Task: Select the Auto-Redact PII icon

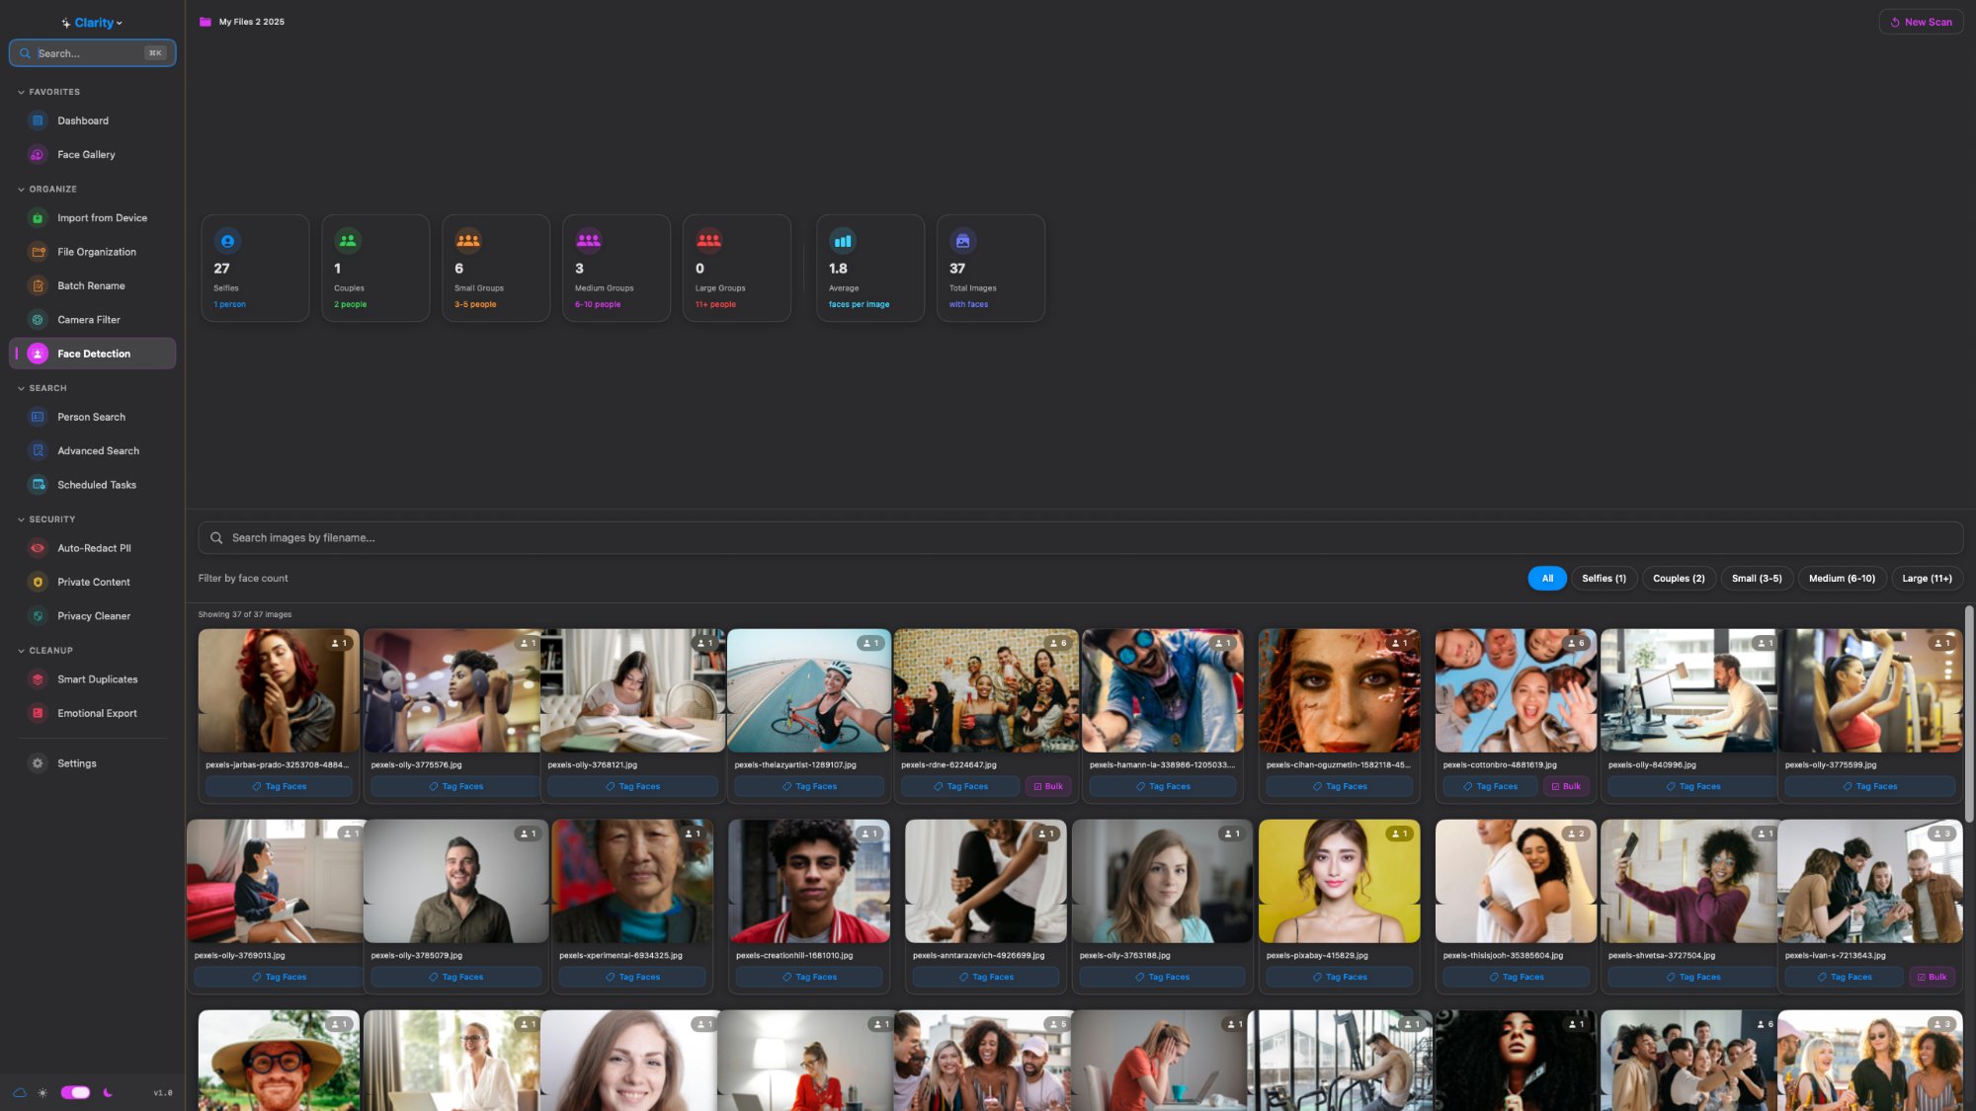Action: pyautogui.click(x=38, y=548)
